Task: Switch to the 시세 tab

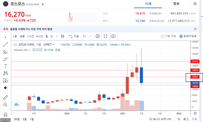Action: click(148, 4)
